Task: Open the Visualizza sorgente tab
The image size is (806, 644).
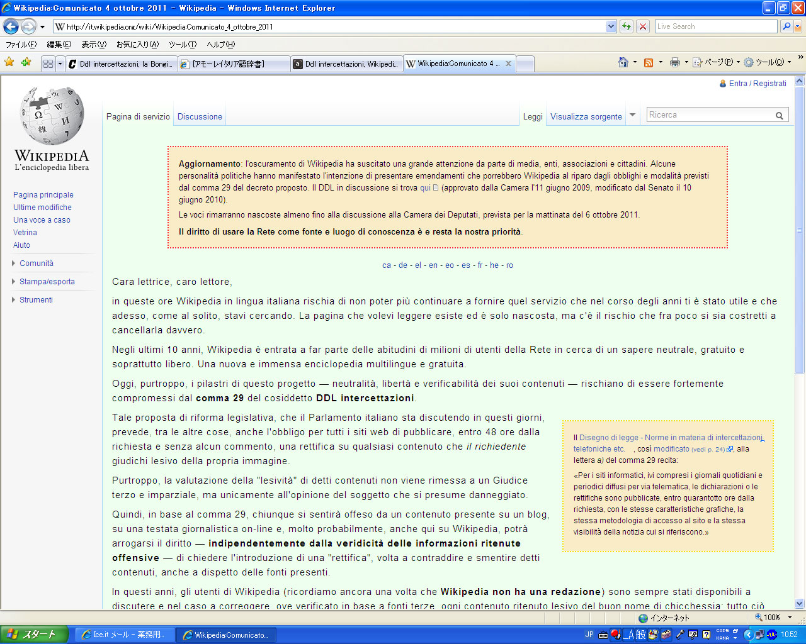Action: pos(586,116)
